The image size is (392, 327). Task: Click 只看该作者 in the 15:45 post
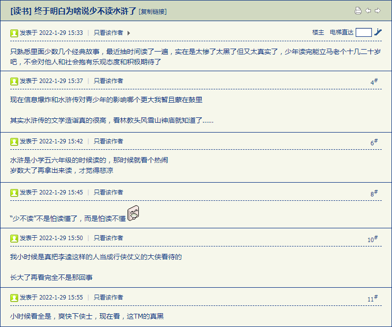108,192
